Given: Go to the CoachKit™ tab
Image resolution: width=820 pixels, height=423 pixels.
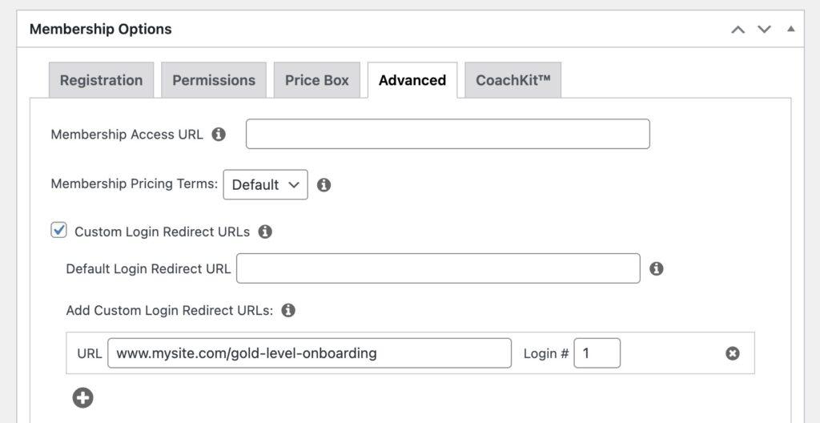Looking at the screenshot, I should [x=512, y=81].
